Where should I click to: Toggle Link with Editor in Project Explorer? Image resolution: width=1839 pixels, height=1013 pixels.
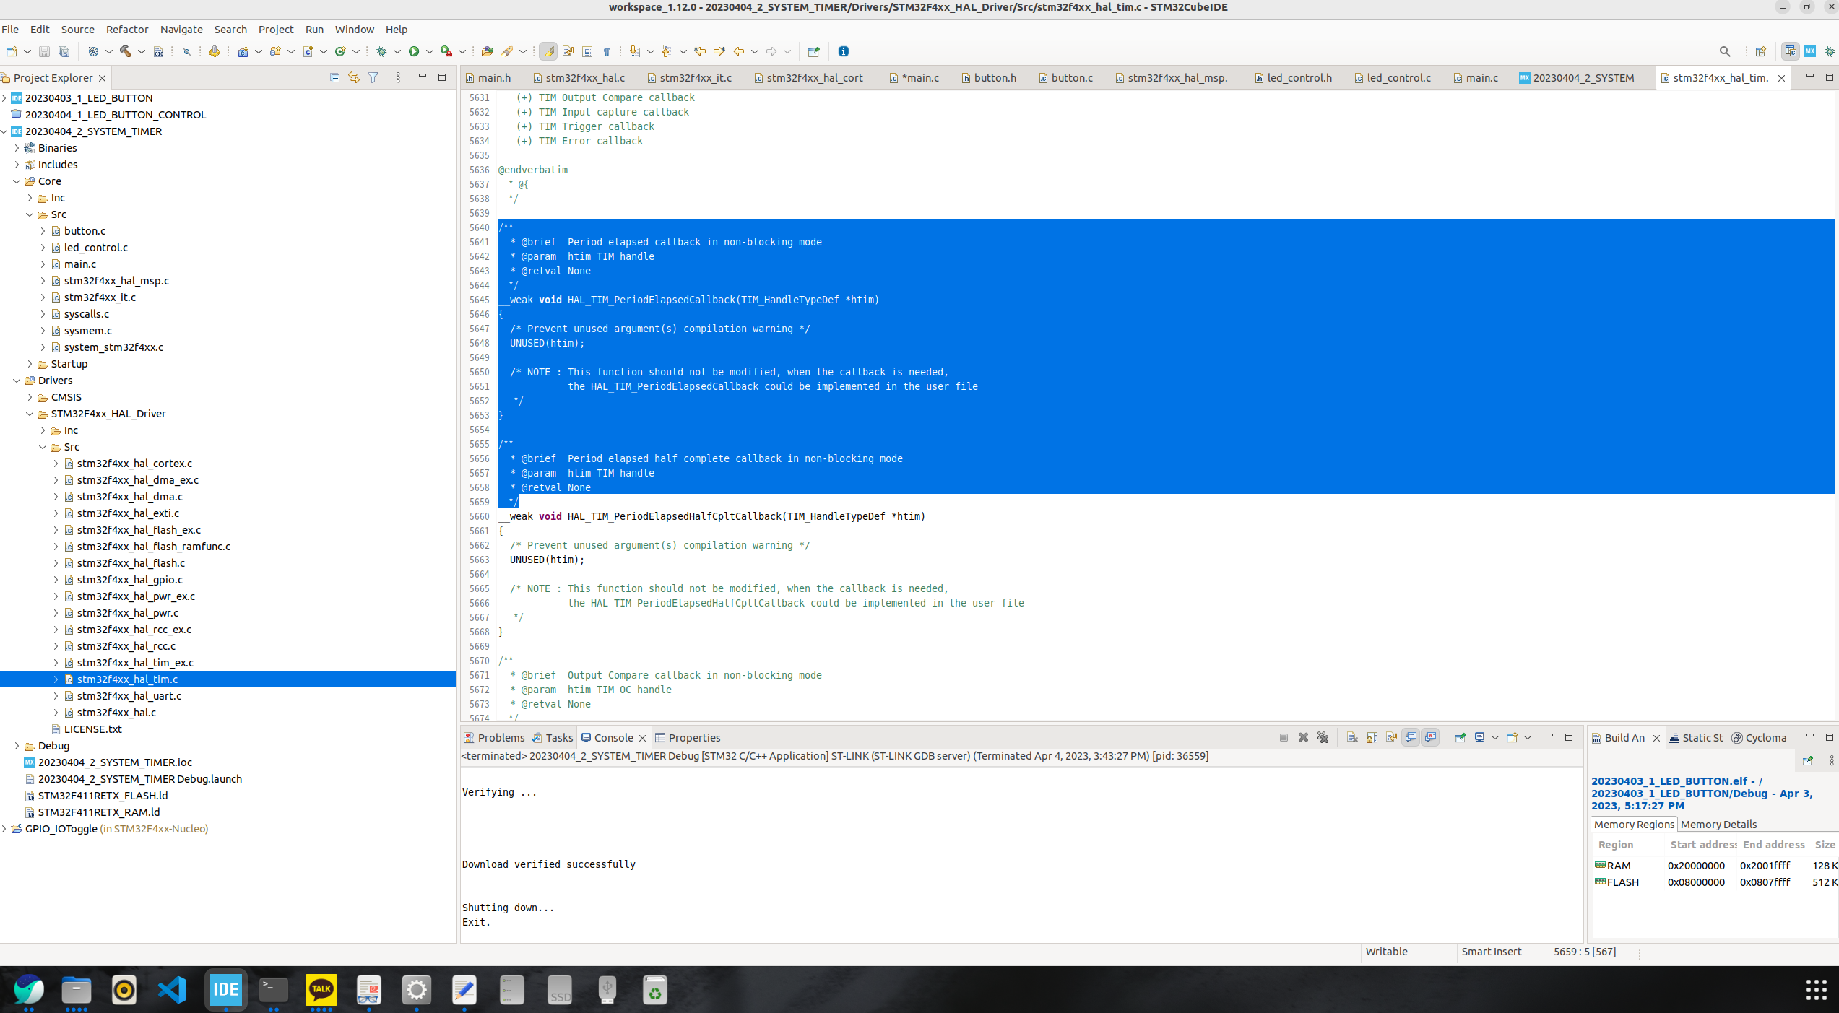[354, 77]
